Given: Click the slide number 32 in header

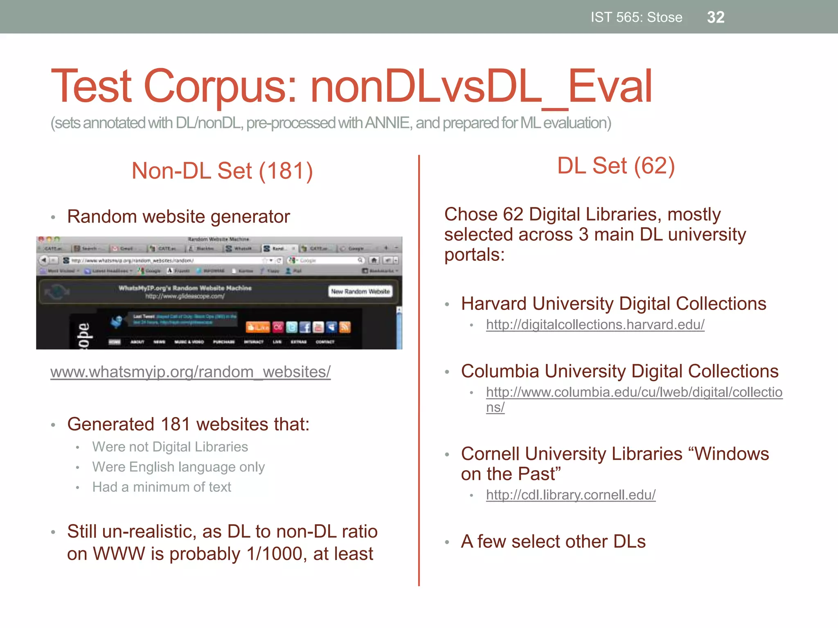Looking at the screenshot, I should (x=716, y=17).
